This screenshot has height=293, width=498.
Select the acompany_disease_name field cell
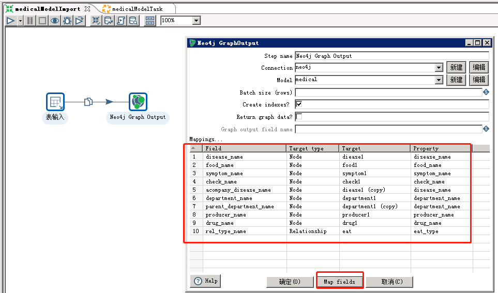click(245, 190)
